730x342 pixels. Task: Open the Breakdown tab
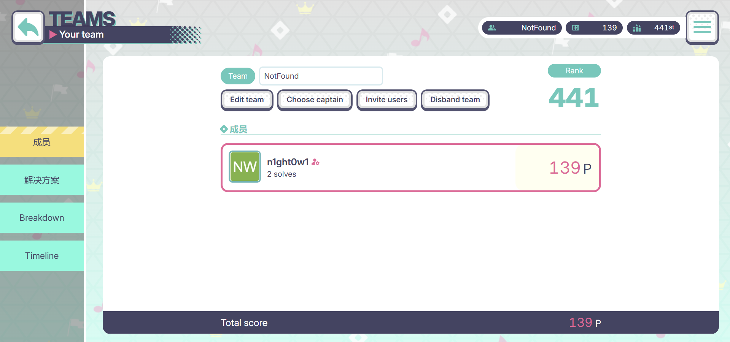[42, 218]
